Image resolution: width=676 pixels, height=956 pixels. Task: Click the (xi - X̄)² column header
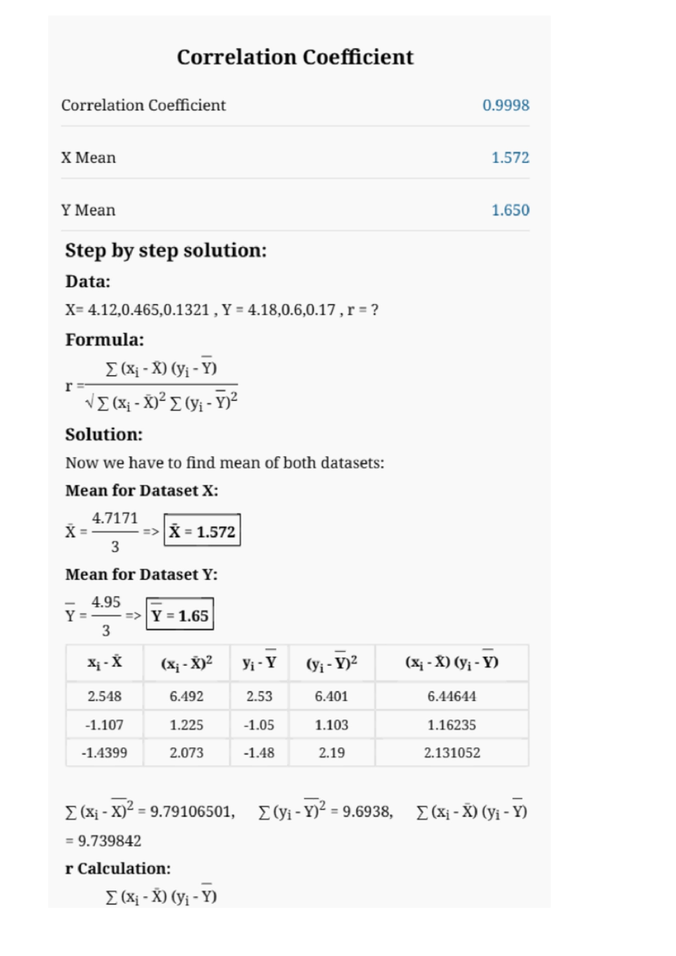tap(186, 663)
